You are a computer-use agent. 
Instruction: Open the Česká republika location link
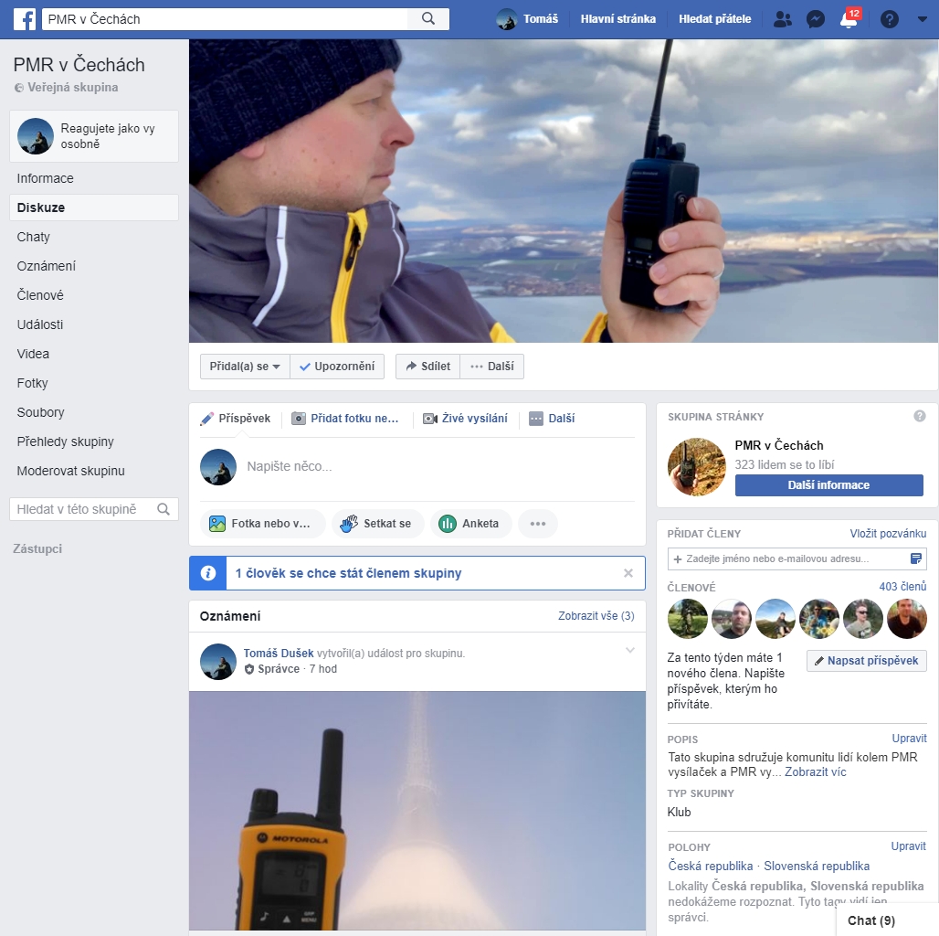point(711,866)
